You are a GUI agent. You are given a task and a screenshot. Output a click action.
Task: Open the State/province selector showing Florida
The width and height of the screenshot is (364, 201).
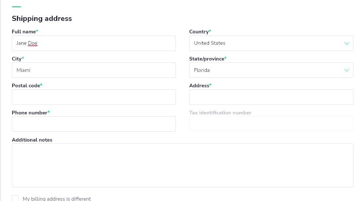point(264,70)
